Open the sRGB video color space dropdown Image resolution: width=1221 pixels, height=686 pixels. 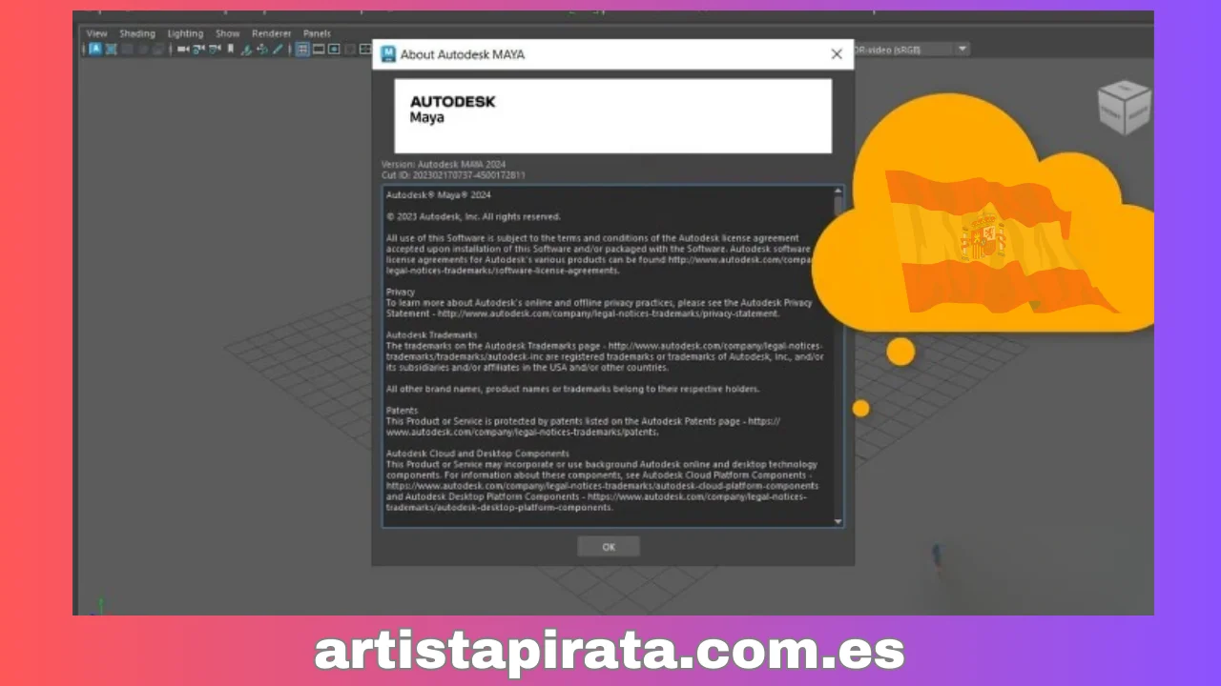coord(960,49)
